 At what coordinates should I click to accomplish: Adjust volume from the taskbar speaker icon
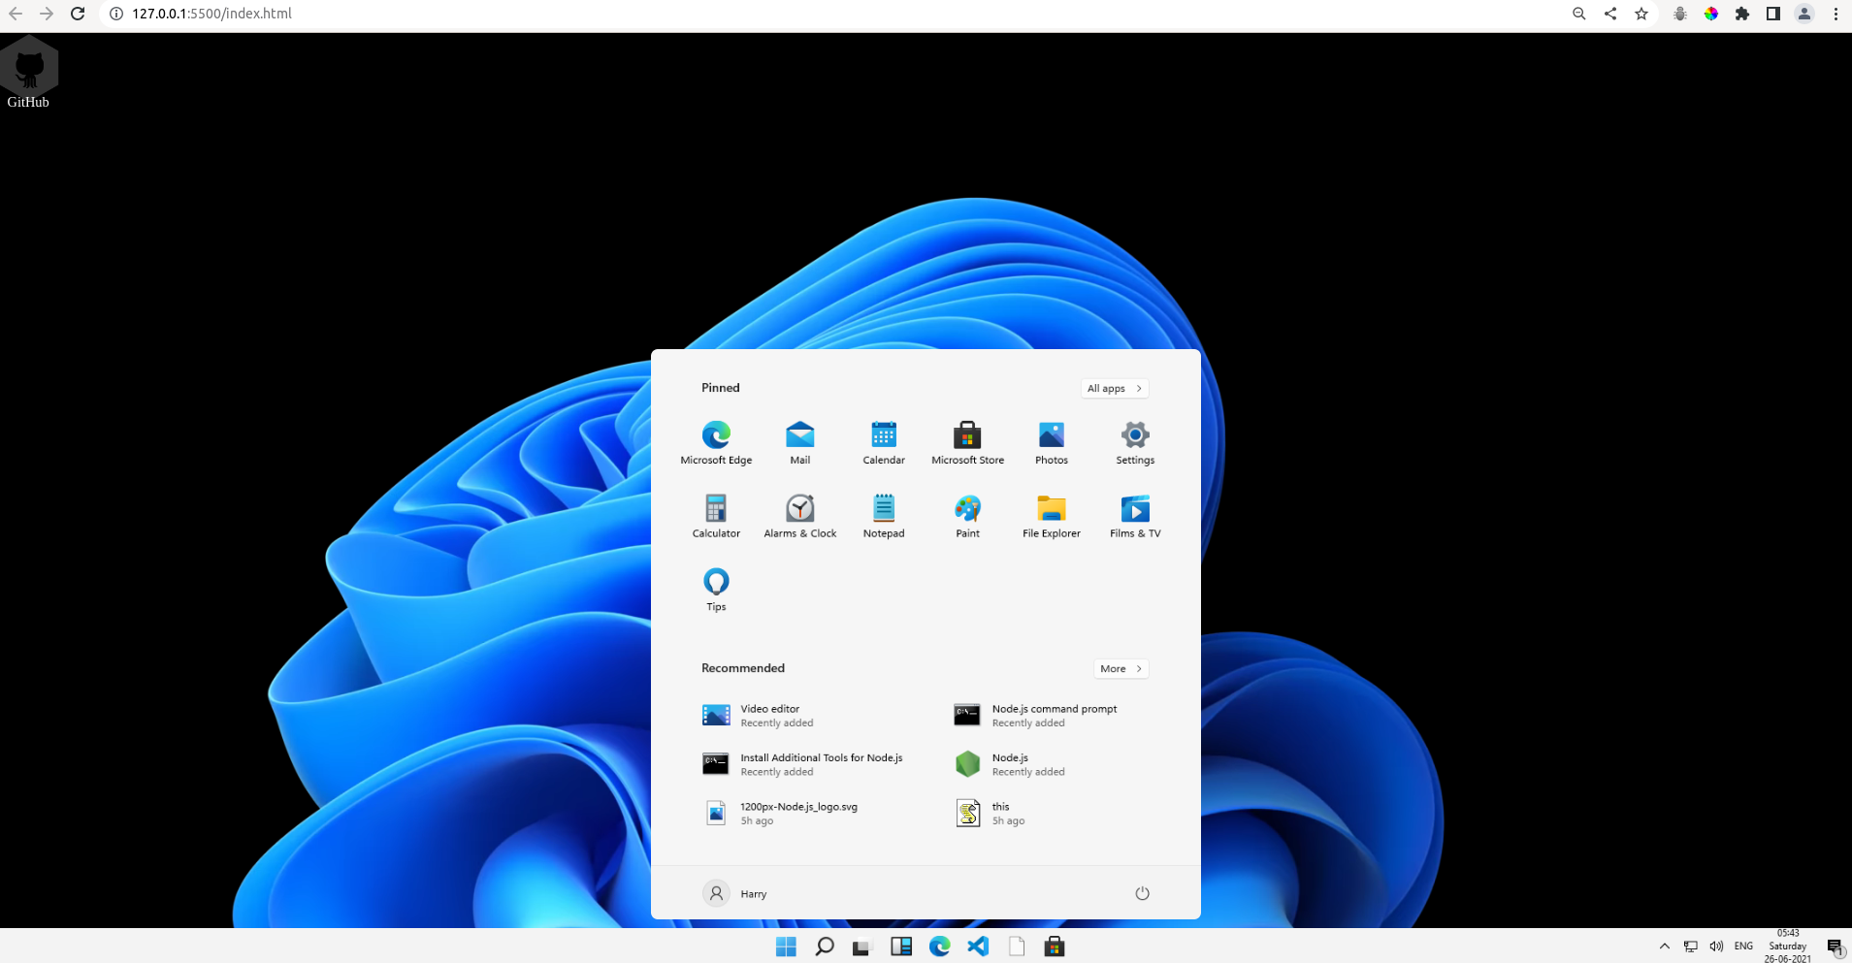[1715, 946]
